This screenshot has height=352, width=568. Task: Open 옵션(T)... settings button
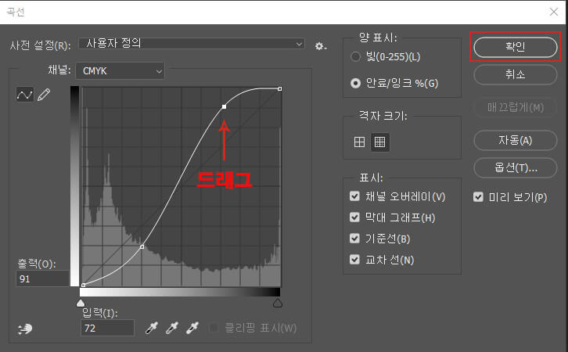pos(515,167)
